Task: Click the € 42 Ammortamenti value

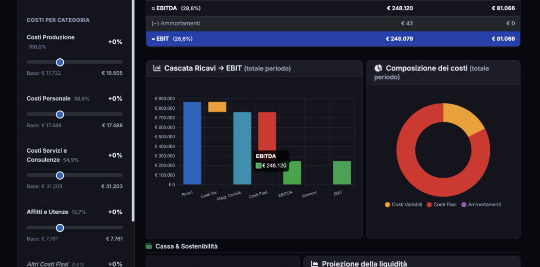Action: pyautogui.click(x=407, y=23)
